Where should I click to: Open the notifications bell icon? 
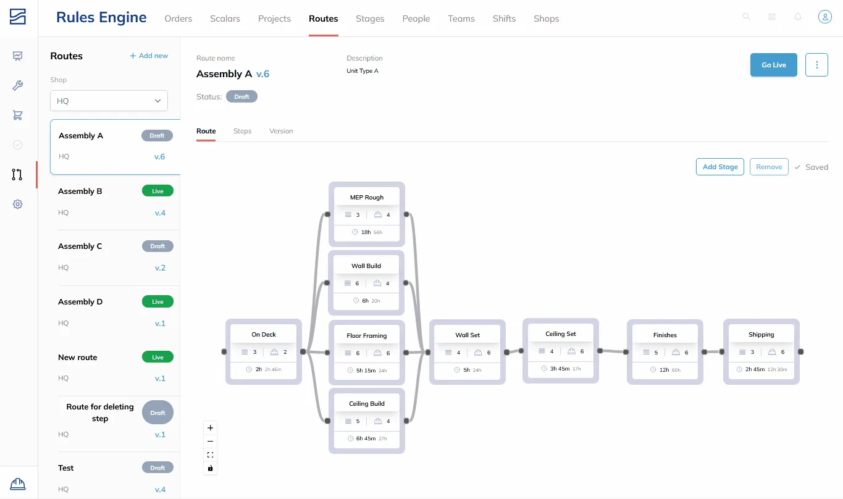point(798,17)
